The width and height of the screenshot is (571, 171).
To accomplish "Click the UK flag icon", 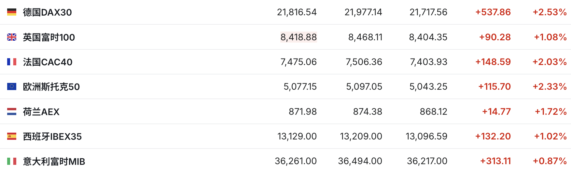I will (12, 37).
